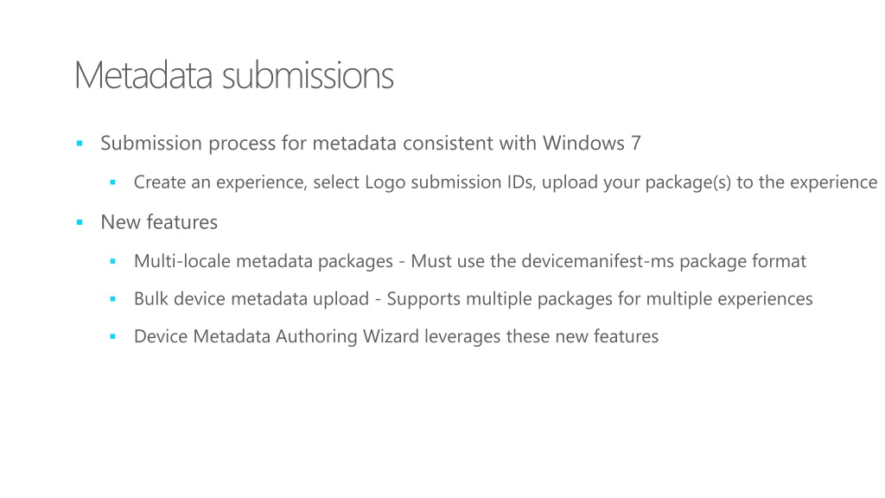Click the bullet marker before 'Device Metadata Authoring'

[x=113, y=336]
